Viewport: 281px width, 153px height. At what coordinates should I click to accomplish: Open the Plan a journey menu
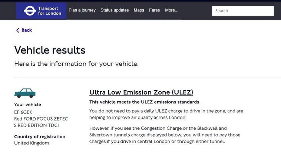[82, 10]
